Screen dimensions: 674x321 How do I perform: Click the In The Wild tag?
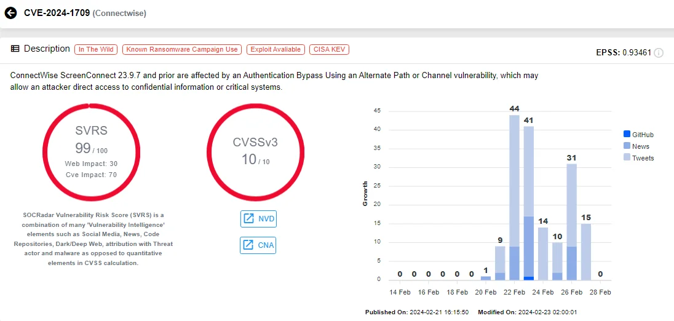(x=97, y=49)
